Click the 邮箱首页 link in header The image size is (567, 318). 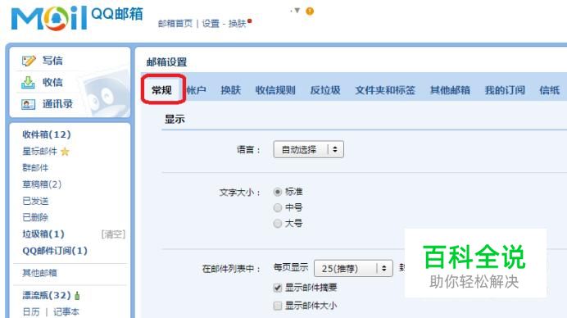(x=175, y=24)
